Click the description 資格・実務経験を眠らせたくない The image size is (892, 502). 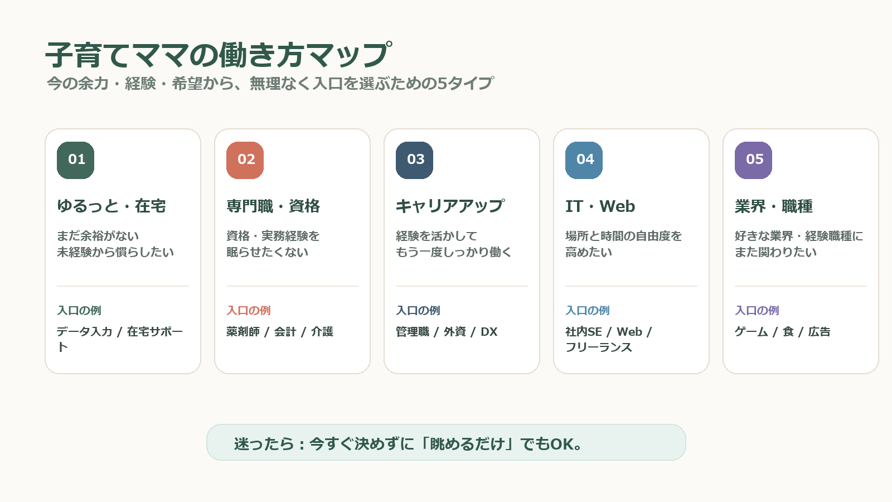tap(273, 244)
